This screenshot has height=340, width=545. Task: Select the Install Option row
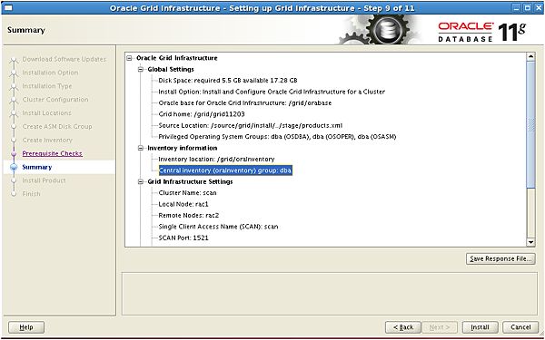(272, 92)
